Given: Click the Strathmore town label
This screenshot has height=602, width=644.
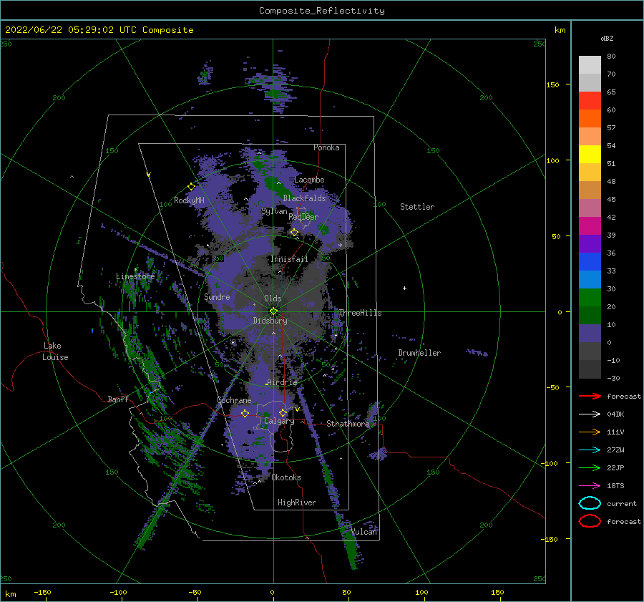Looking at the screenshot, I should (x=348, y=424).
